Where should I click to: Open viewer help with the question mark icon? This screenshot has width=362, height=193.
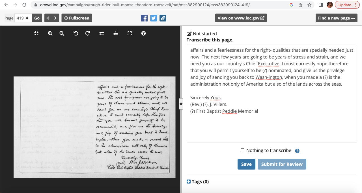(x=143, y=33)
